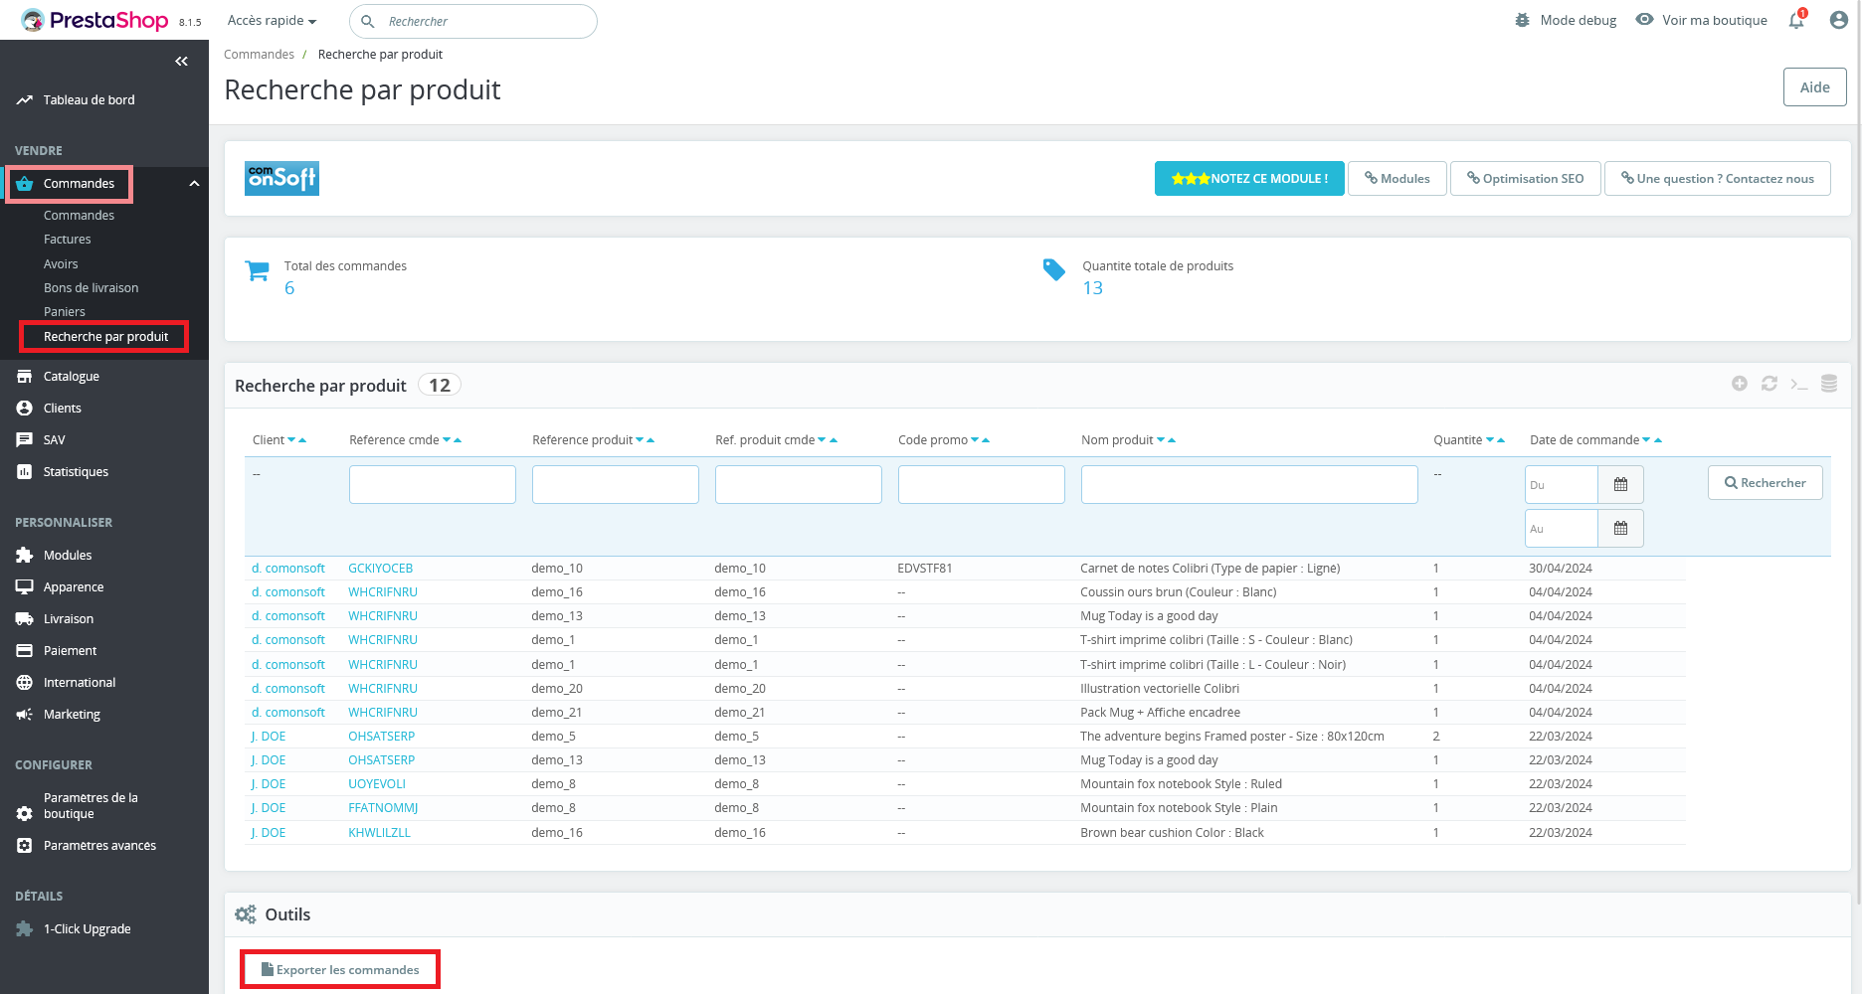Open the user account avatar menu
The height and width of the screenshot is (994, 1862).
point(1838,20)
